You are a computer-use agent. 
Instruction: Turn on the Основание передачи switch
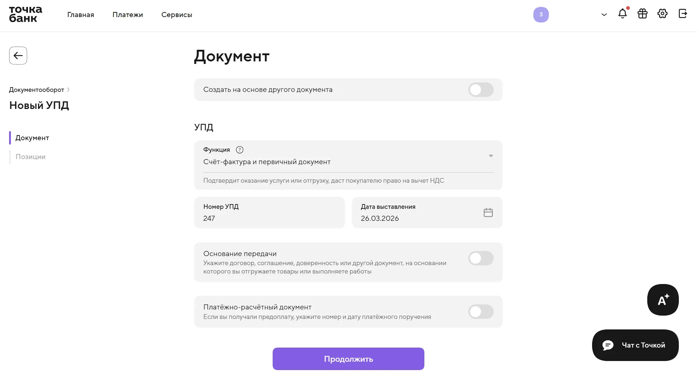pos(481,258)
